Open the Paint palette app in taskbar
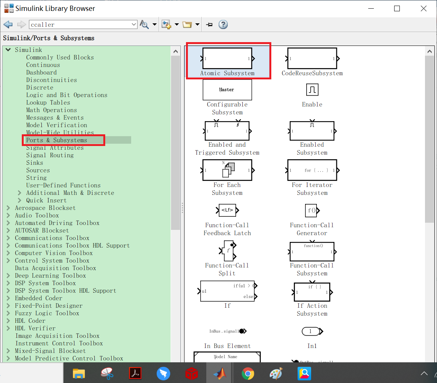This screenshot has width=437, height=383. click(276, 374)
